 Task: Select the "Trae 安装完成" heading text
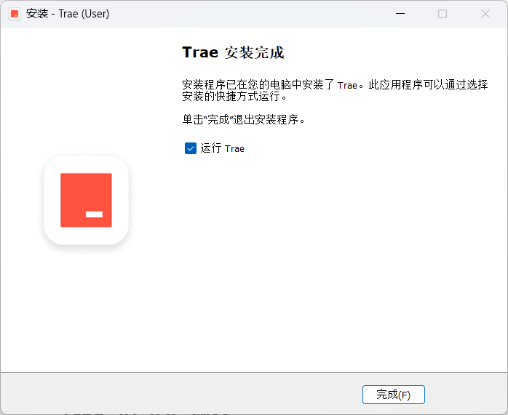[x=234, y=52]
